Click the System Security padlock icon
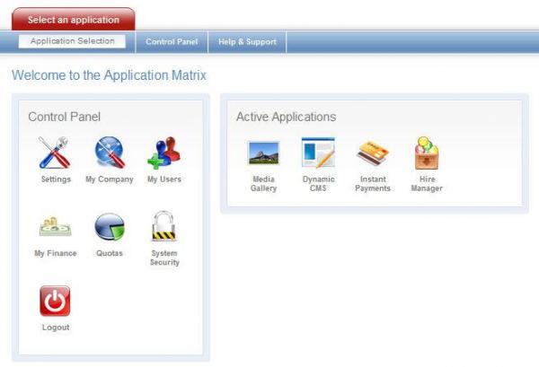Image resolution: width=539 pixels, height=367 pixels. tap(163, 227)
